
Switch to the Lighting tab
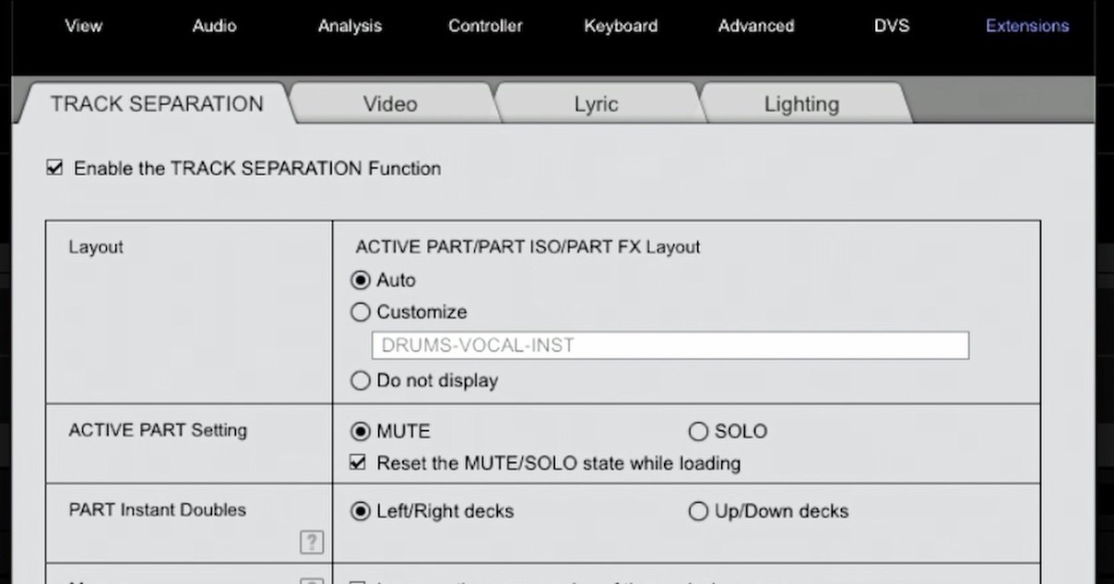(x=801, y=103)
